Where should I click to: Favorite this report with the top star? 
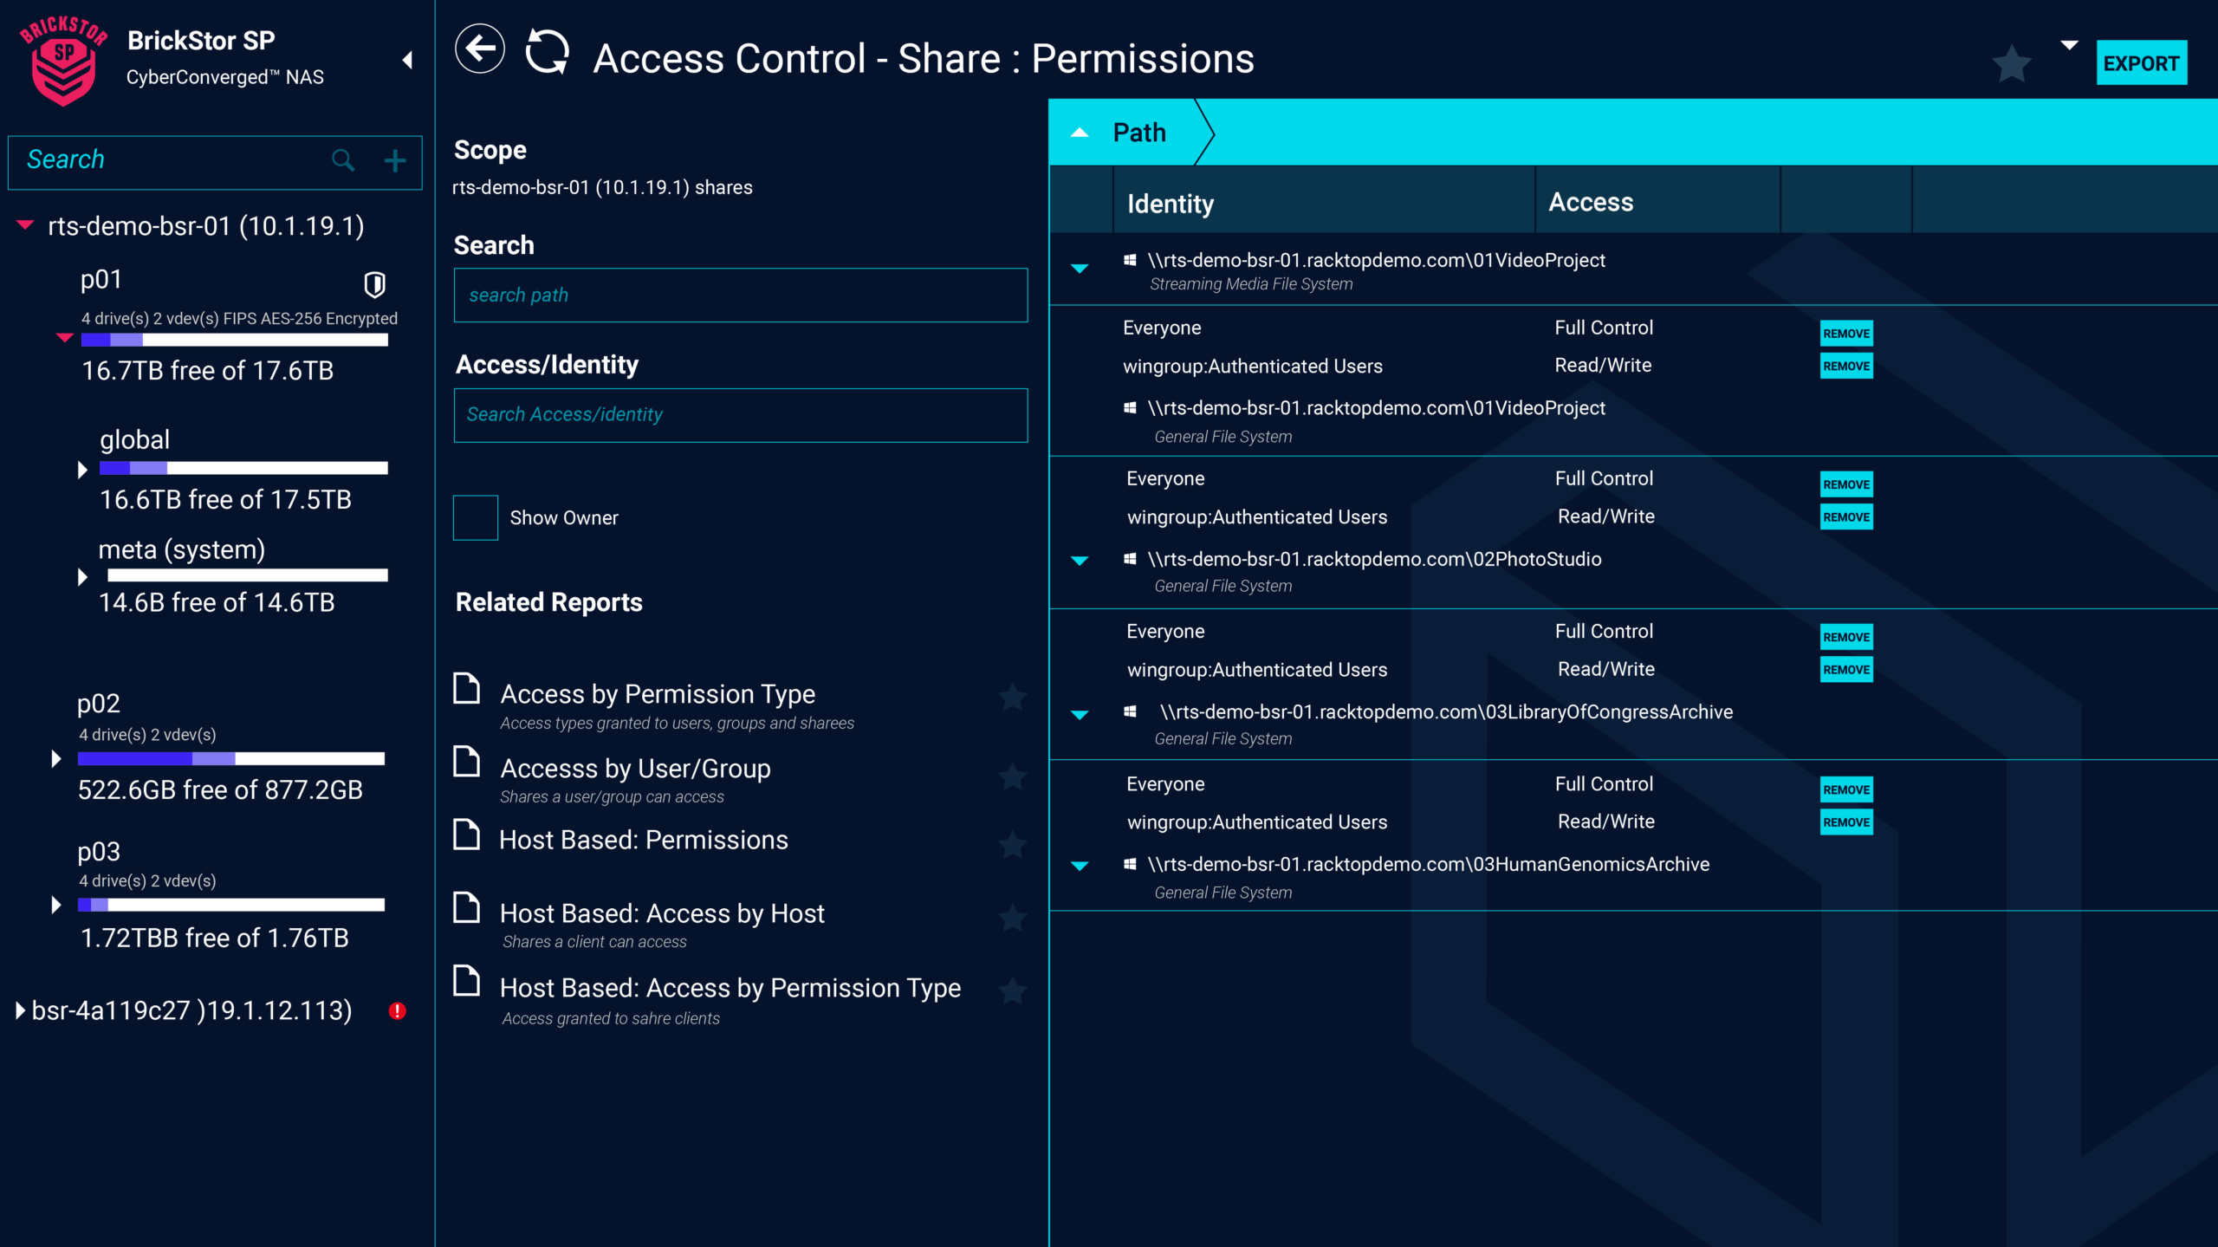[2011, 64]
